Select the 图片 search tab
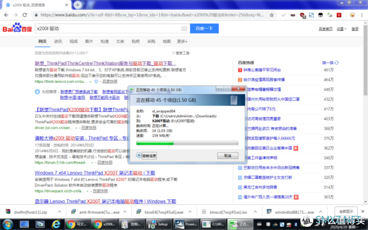This screenshot has width=368, height=230. click(x=89, y=42)
